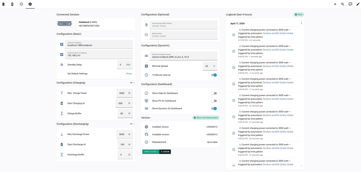Click the Minimal Spread percent field
The image size is (361, 172).
point(210,66)
